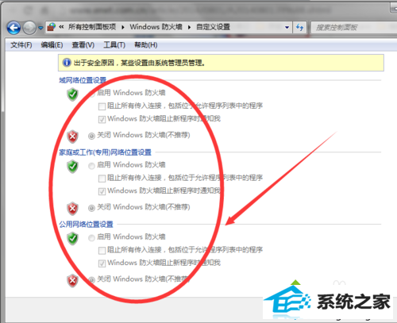Image resolution: width=397 pixels, height=323 pixels.
Task: Expand arrow after Windows 防火墙 breadcrumb
Action: pos(189,27)
